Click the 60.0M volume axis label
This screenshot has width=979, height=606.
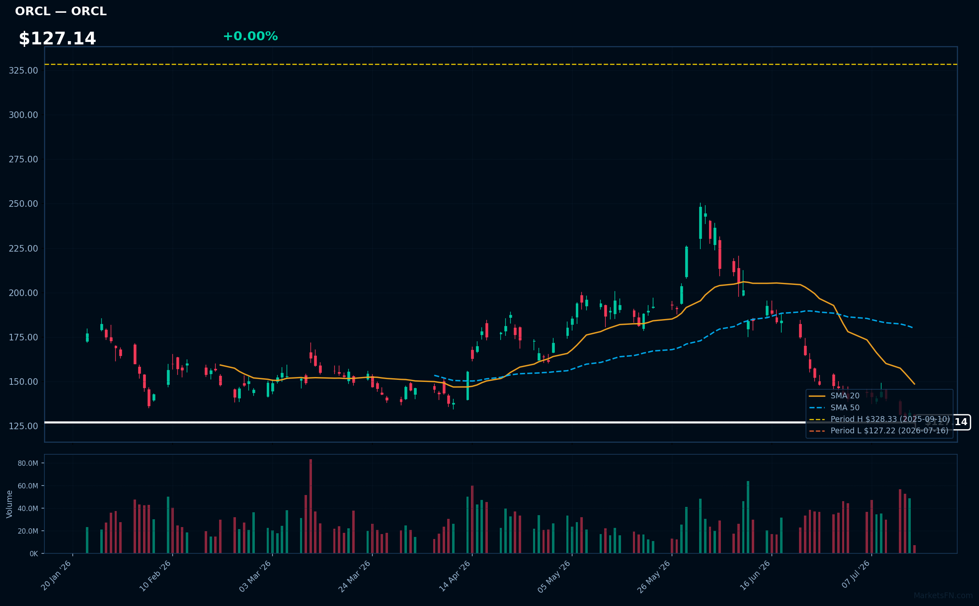(28, 486)
